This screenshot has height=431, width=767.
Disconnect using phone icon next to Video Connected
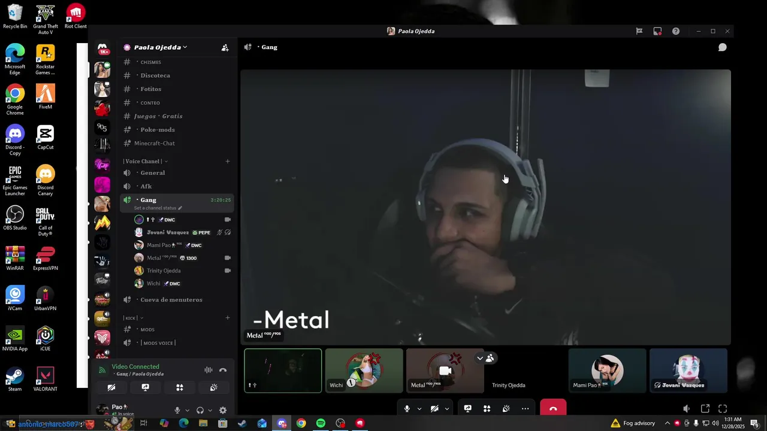(223, 370)
